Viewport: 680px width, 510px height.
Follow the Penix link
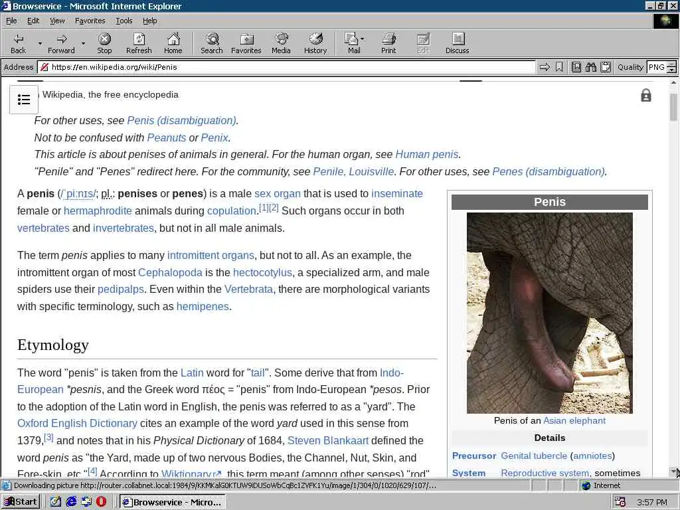click(214, 137)
